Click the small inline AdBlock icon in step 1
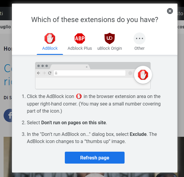This screenshot has height=177, width=184. (79, 96)
